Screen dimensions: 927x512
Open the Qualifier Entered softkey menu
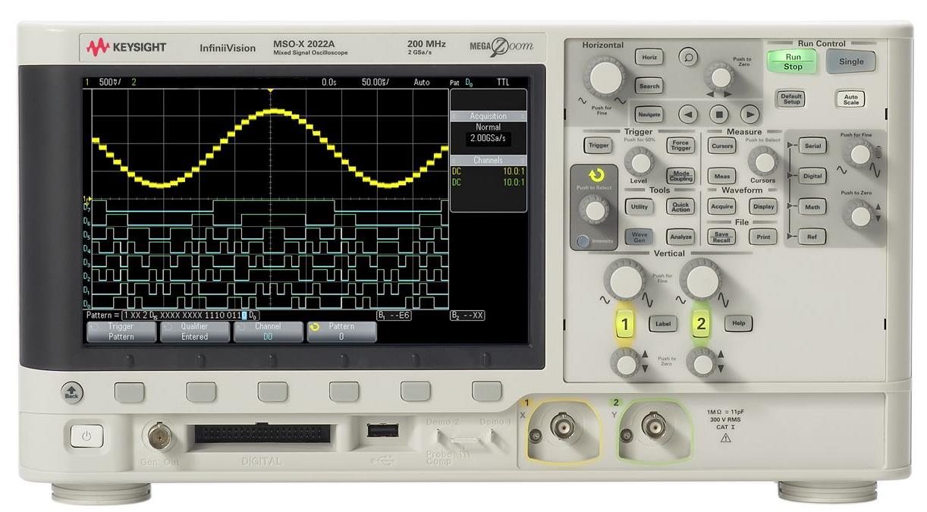click(x=193, y=330)
